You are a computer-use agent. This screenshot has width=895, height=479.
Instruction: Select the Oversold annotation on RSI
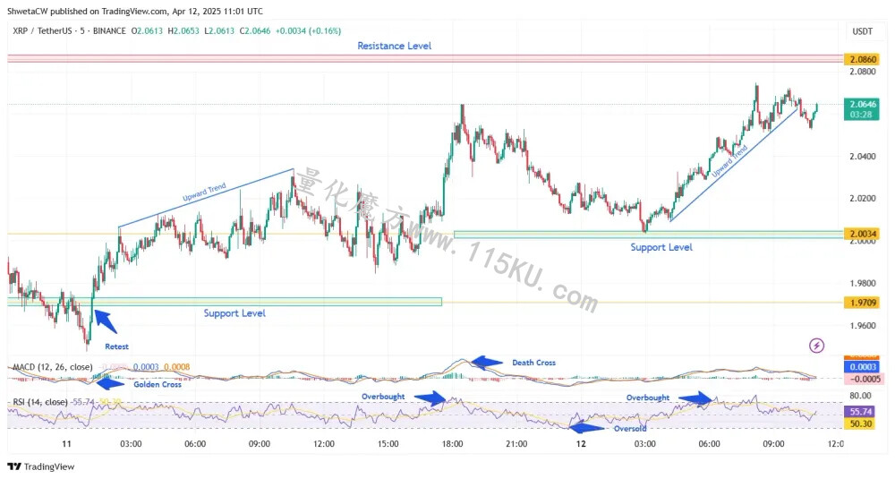[x=630, y=429]
